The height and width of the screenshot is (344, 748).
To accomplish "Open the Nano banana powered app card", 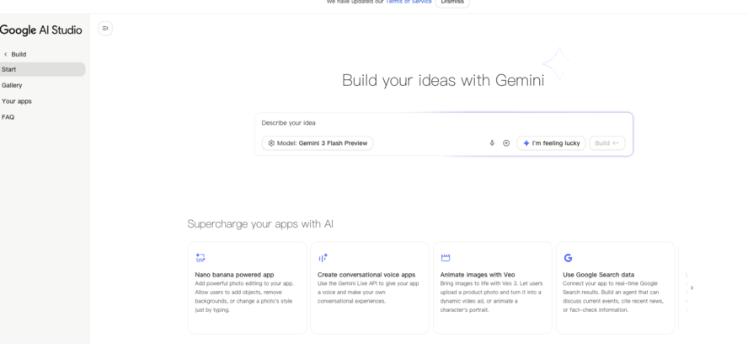I will pos(247,288).
